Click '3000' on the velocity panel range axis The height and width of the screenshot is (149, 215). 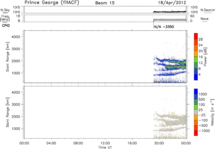point(16,104)
